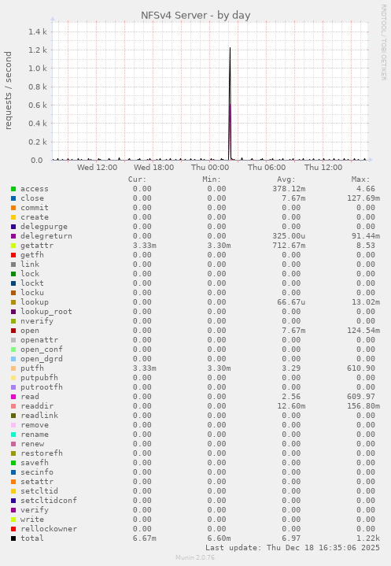
Task: Click the green access legend swatch
Action: click(13, 189)
